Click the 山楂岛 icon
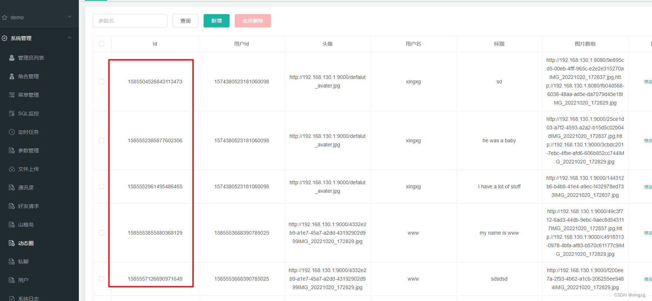Screen dimensions: 652x301 pos(12,225)
